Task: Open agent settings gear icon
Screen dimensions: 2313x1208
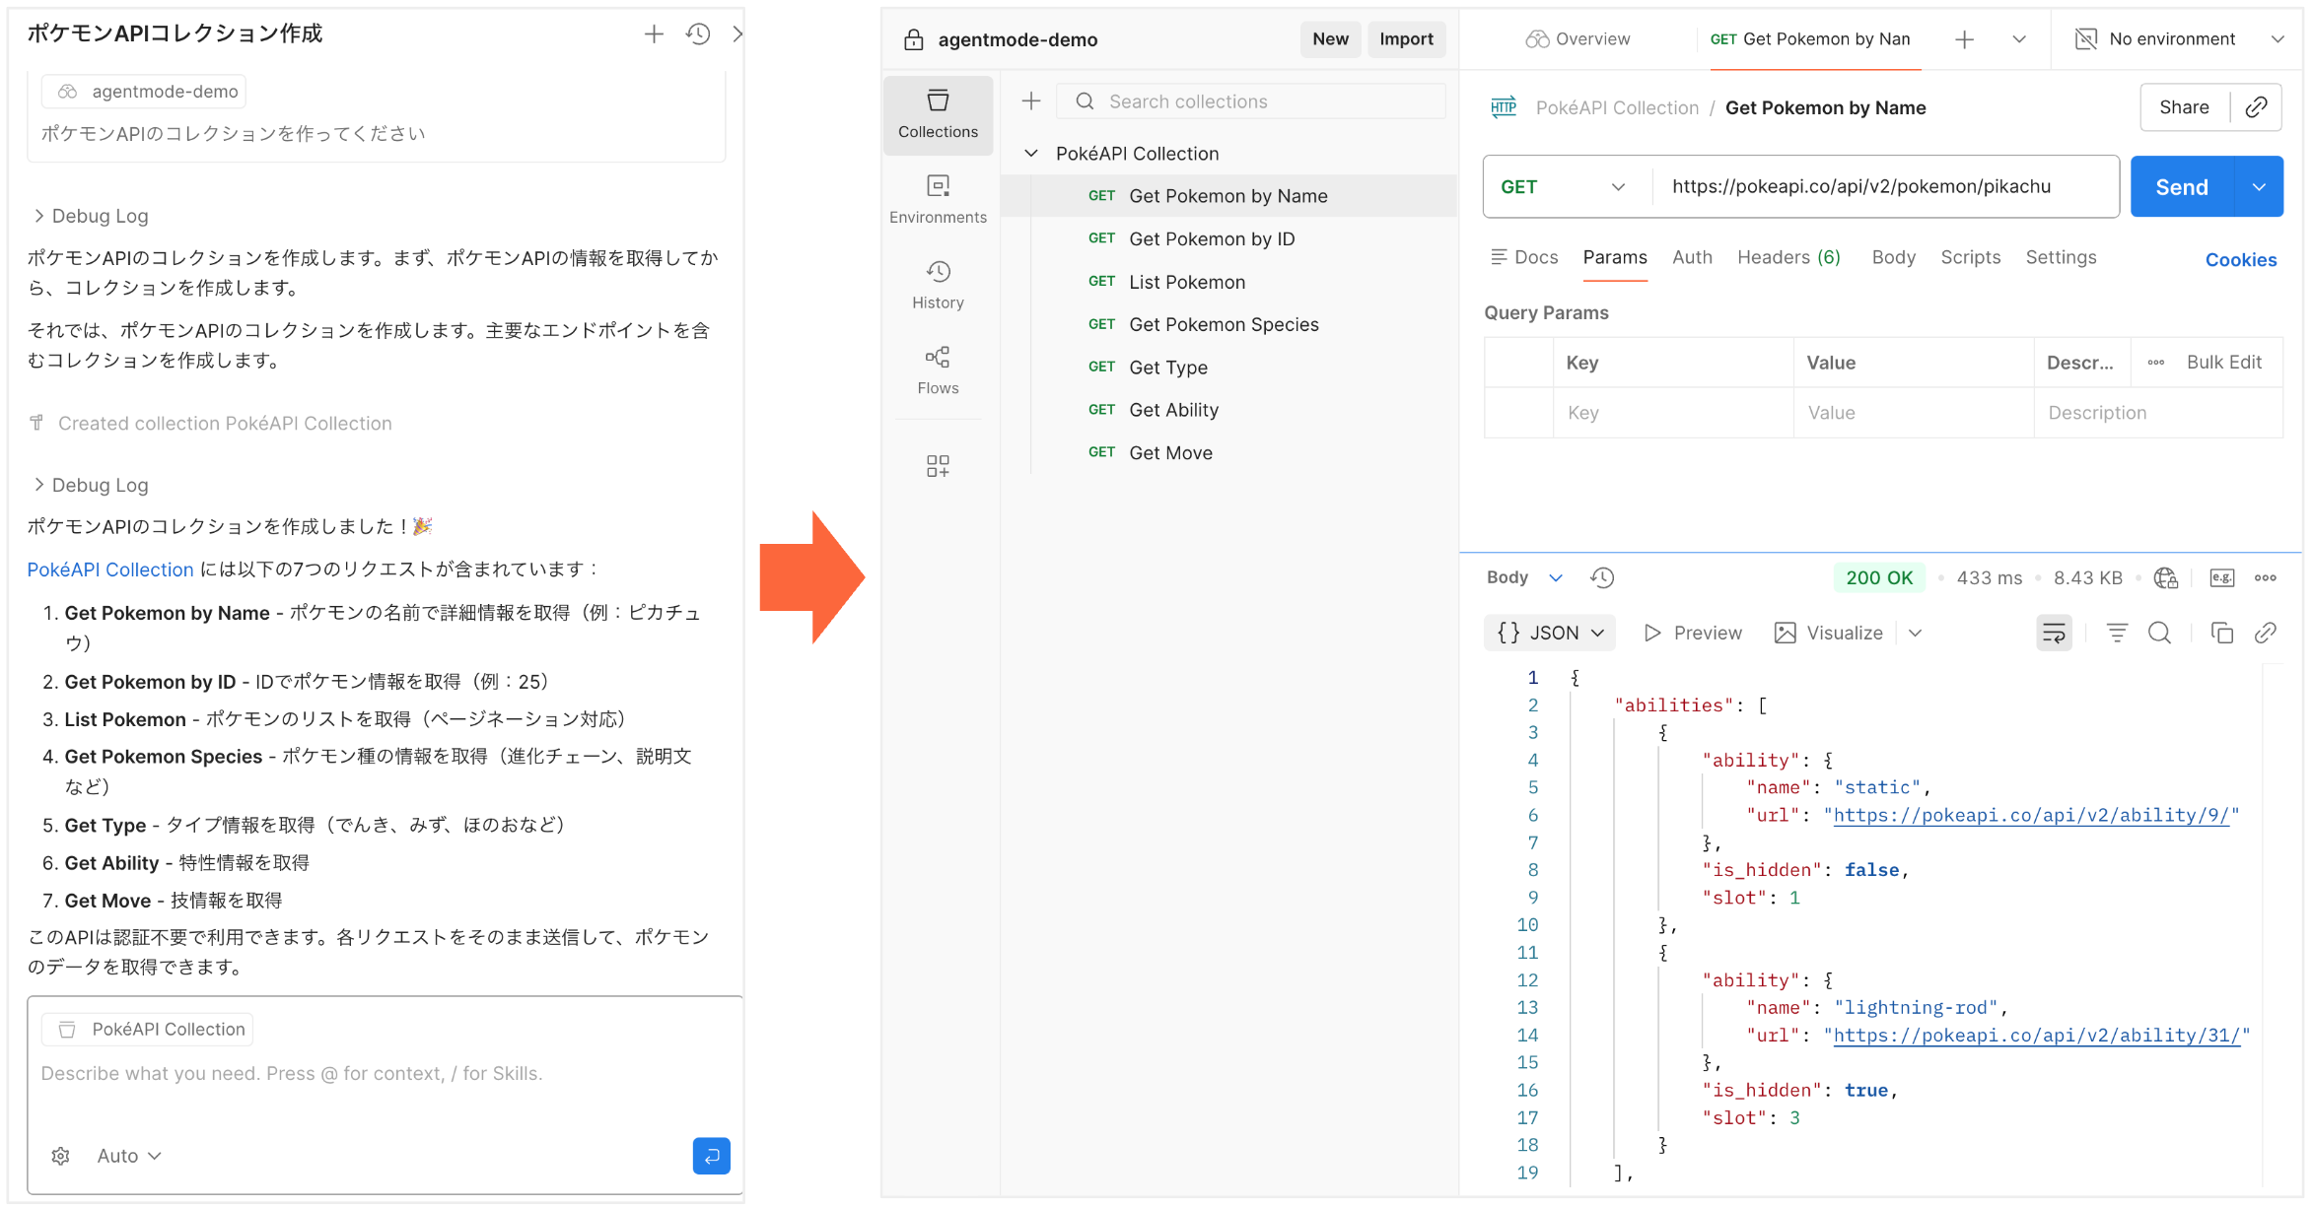Action: point(60,1156)
